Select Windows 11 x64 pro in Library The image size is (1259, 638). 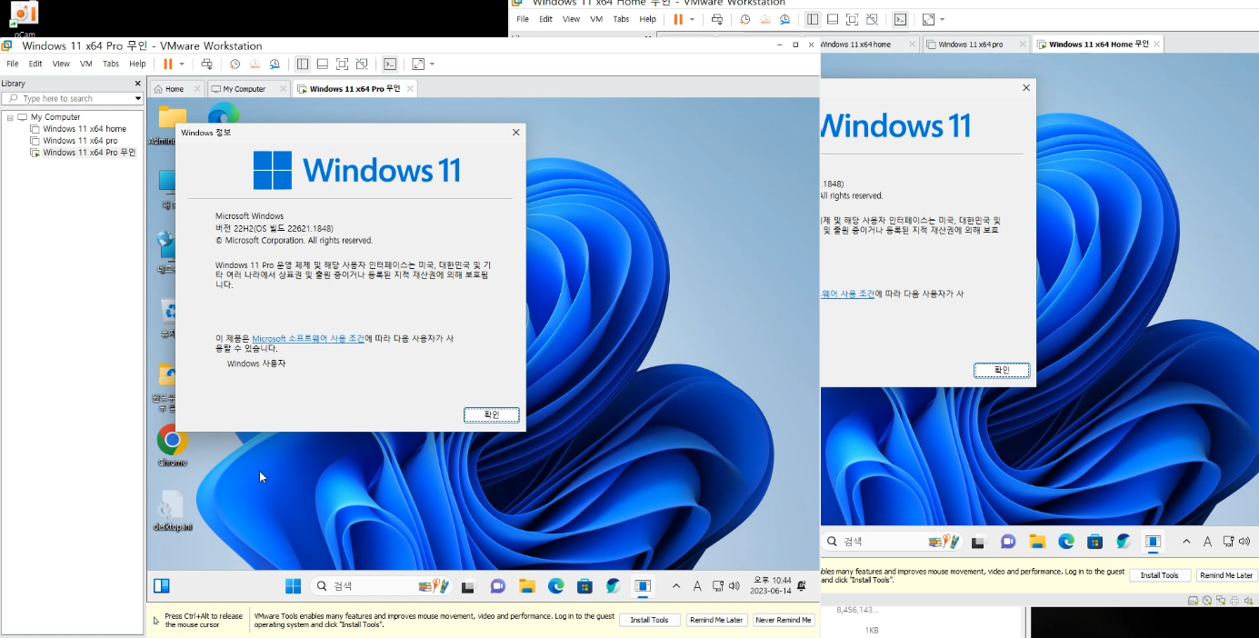(x=80, y=141)
